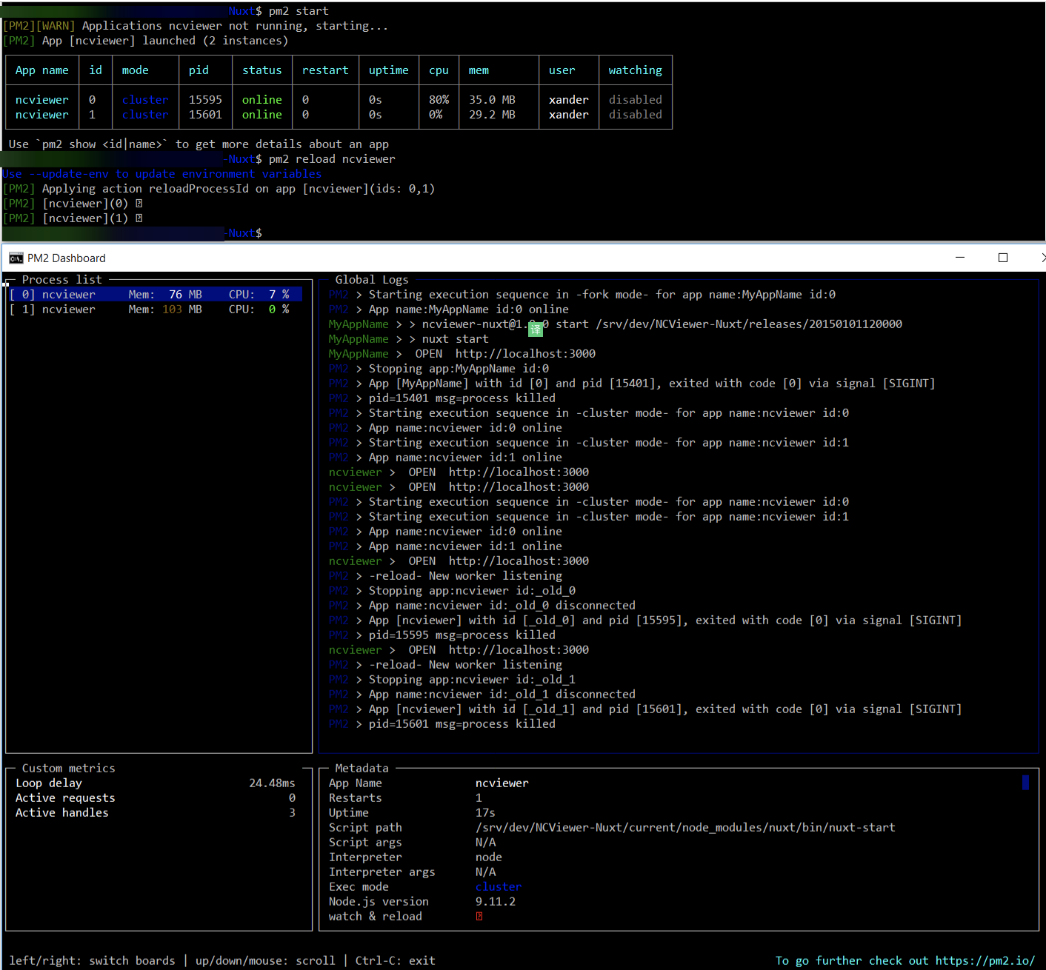
Task: Maximize the PM2 Dashboard window
Action: pos(1003,258)
